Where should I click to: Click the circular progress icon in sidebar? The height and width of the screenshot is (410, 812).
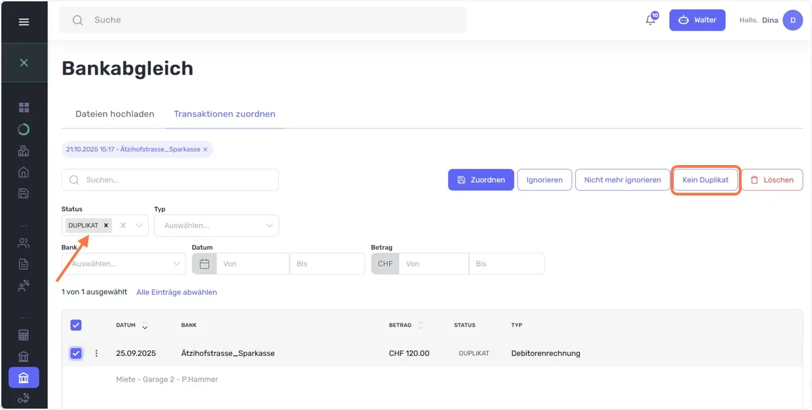24,129
